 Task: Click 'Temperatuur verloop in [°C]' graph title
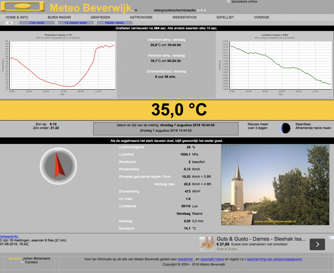[x=58, y=35]
